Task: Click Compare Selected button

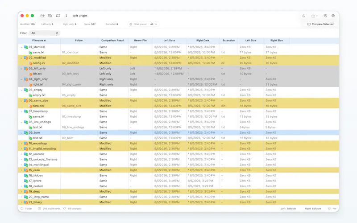Action: (320, 24)
